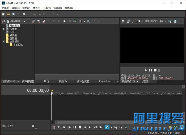Click the timeline record microphone button
This screenshot has height=135, width=186.
[54, 127]
